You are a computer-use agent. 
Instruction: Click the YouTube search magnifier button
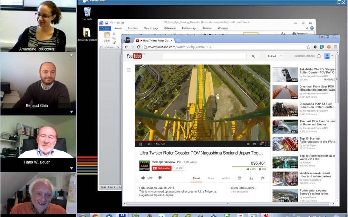point(254,56)
